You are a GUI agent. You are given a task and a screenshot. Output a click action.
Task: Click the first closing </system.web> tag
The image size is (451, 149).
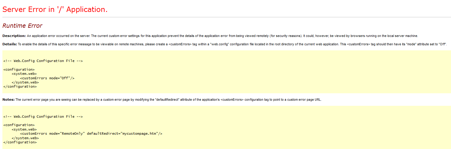(x=25, y=82)
